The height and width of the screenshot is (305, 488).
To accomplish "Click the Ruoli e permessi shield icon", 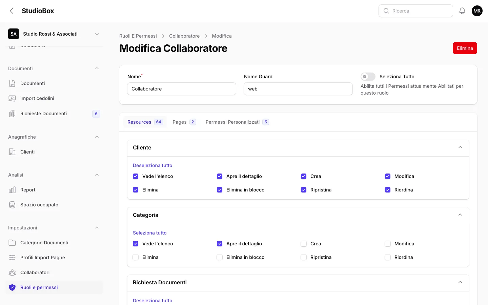I will pos(12,287).
